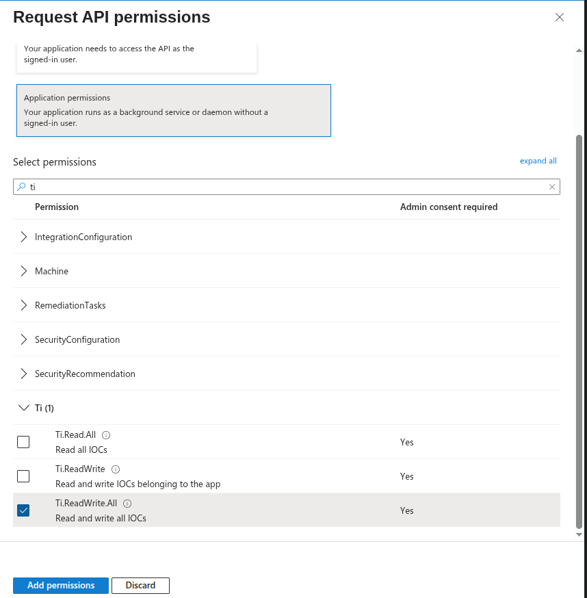This screenshot has width=587, height=598.
Task: Check the Ti.Read.All checkbox
Action: [23, 442]
